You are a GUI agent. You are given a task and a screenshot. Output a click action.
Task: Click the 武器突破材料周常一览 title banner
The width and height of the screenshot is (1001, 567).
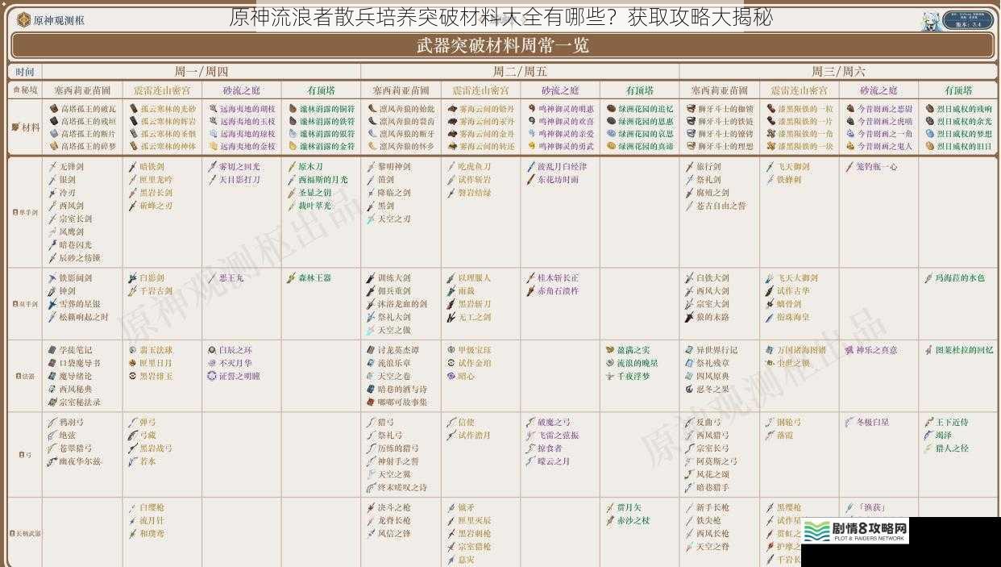coord(502,45)
